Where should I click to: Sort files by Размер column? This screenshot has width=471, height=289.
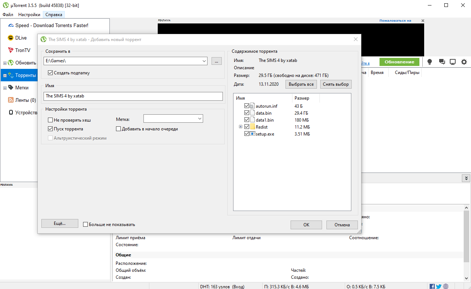(x=306, y=98)
